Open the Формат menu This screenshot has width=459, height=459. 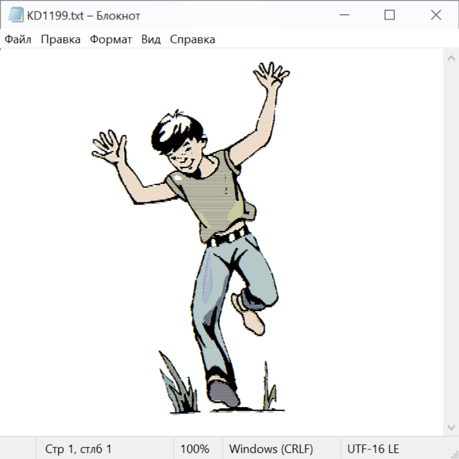(111, 40)
